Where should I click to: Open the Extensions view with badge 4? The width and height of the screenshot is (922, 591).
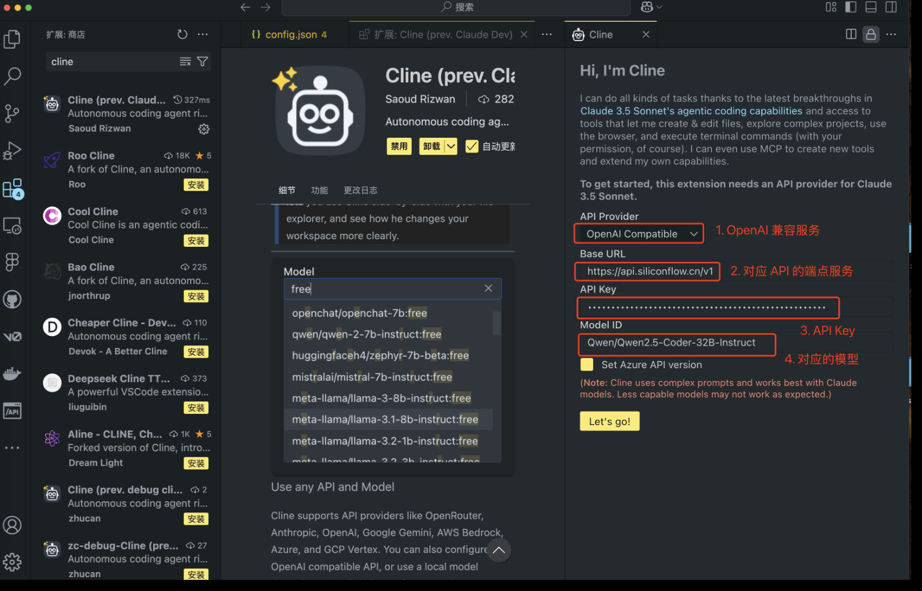(12, 188)
